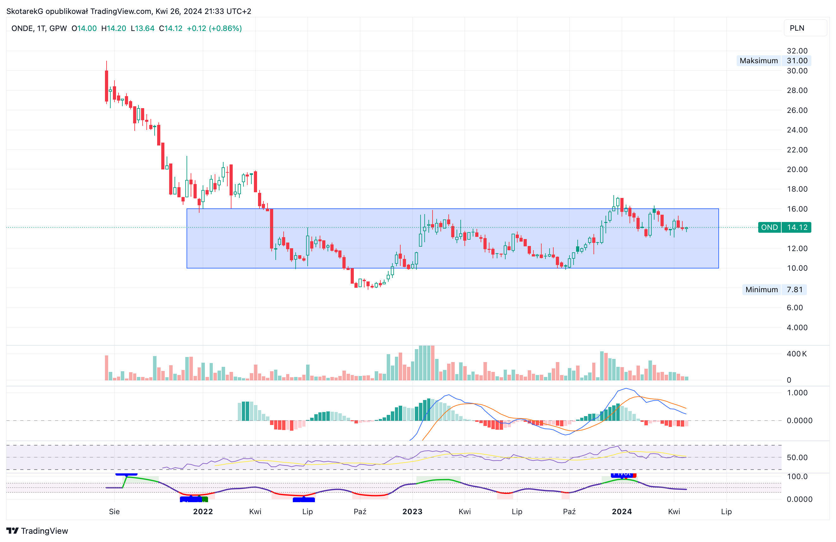Click the 1.000 MACD axis label
This screenshot has width=836, height=542.
point(797,393)
